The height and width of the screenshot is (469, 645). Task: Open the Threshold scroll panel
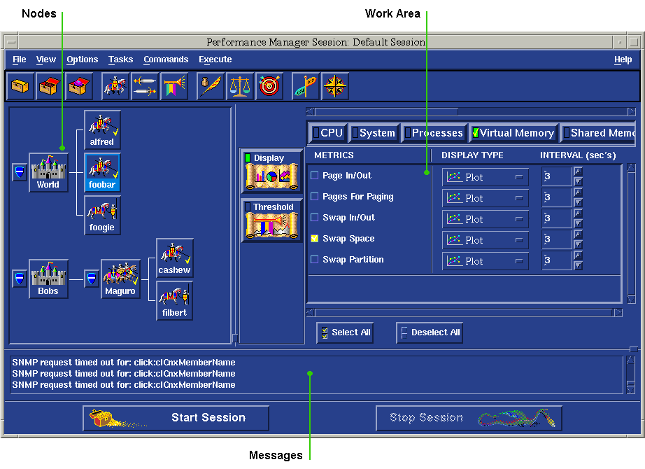272,220
